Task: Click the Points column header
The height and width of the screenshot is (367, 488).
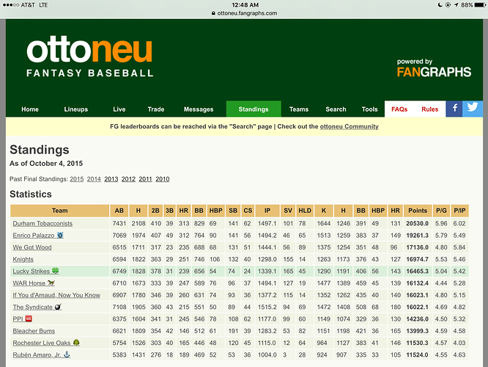Action: point(418,211)
